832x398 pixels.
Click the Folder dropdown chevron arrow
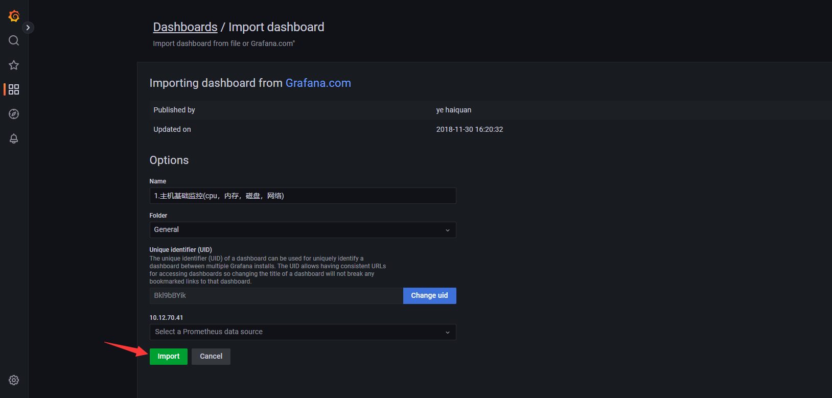tap(447, 230)
